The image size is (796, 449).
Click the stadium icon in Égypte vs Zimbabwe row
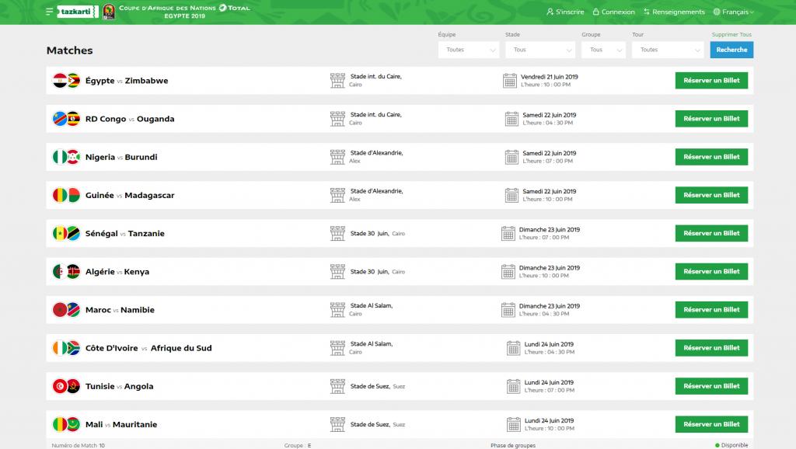tap(337, 80)
